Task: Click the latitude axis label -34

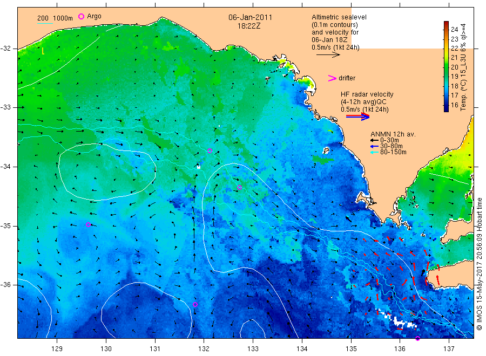Action: tap(5, 167)
